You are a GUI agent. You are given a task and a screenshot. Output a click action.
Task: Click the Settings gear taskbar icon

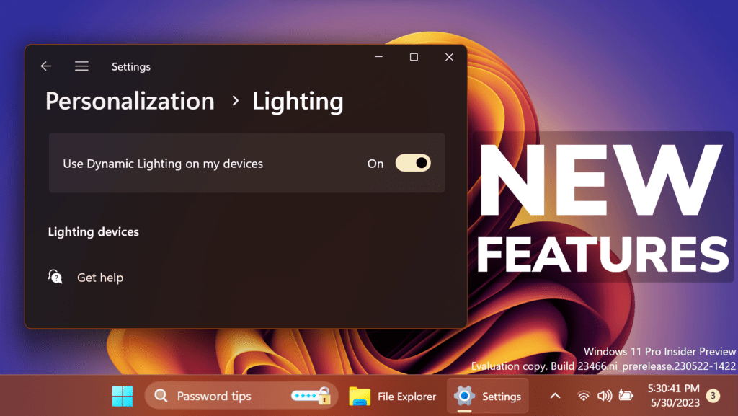point(464,396)
